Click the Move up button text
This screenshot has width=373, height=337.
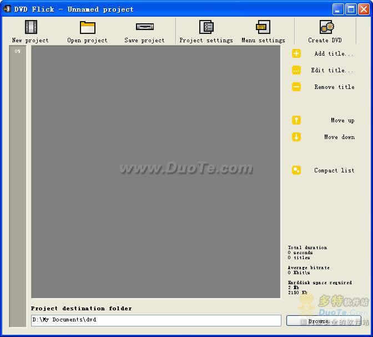(342, 120)
